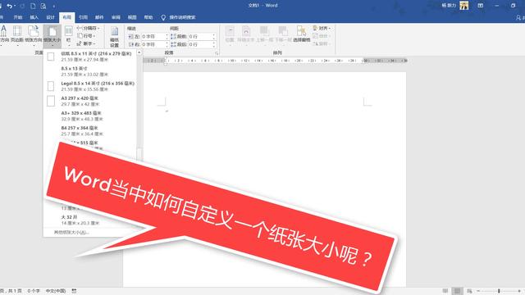Select A3 297 x 420 paper size
Viewport: 525px width, 295px height.
pos(90,101)
